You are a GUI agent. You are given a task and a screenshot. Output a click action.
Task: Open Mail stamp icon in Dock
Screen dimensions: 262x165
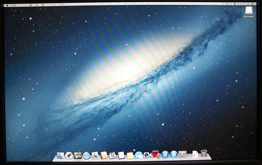(x=95, y=155)
